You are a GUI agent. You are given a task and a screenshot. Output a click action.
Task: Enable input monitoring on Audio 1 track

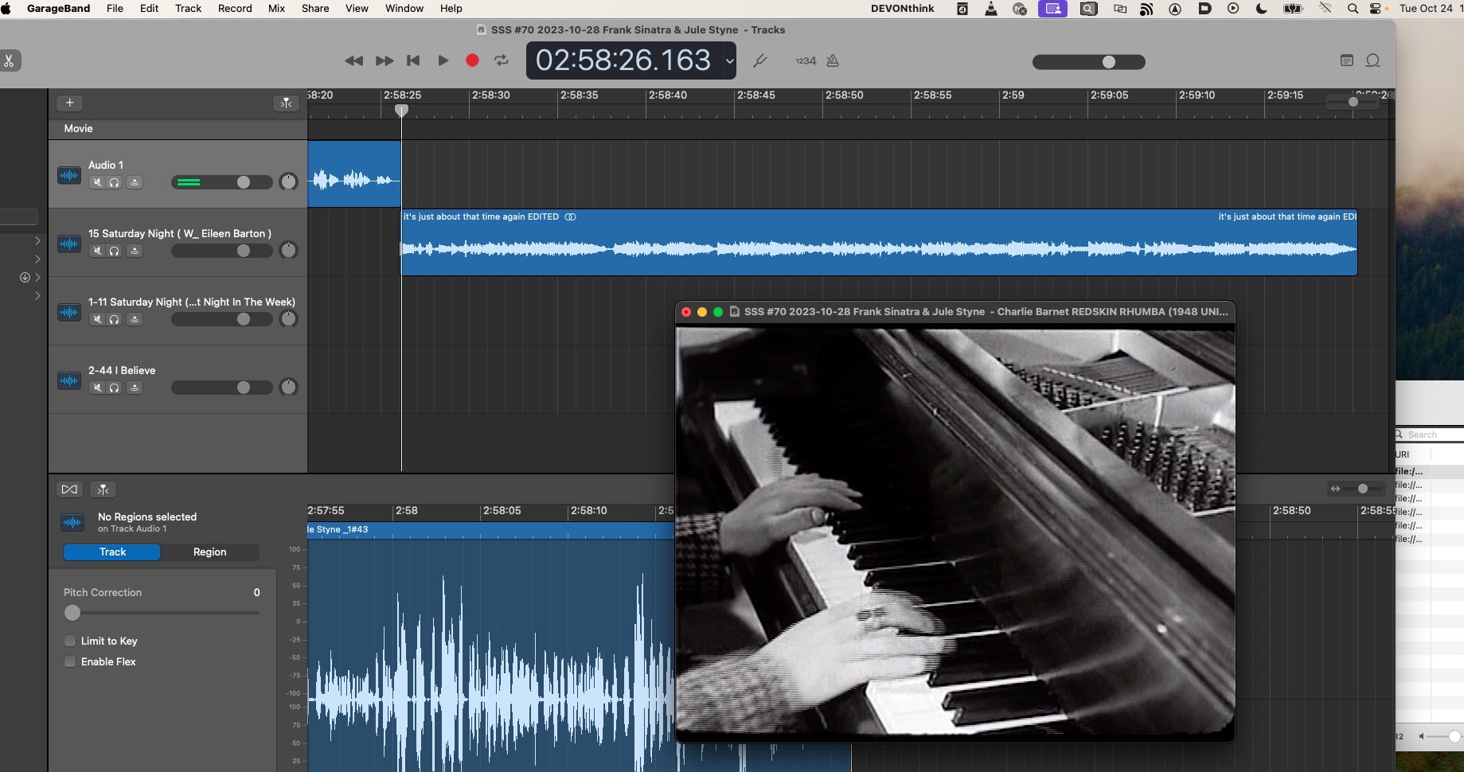(x=135, y=182)
